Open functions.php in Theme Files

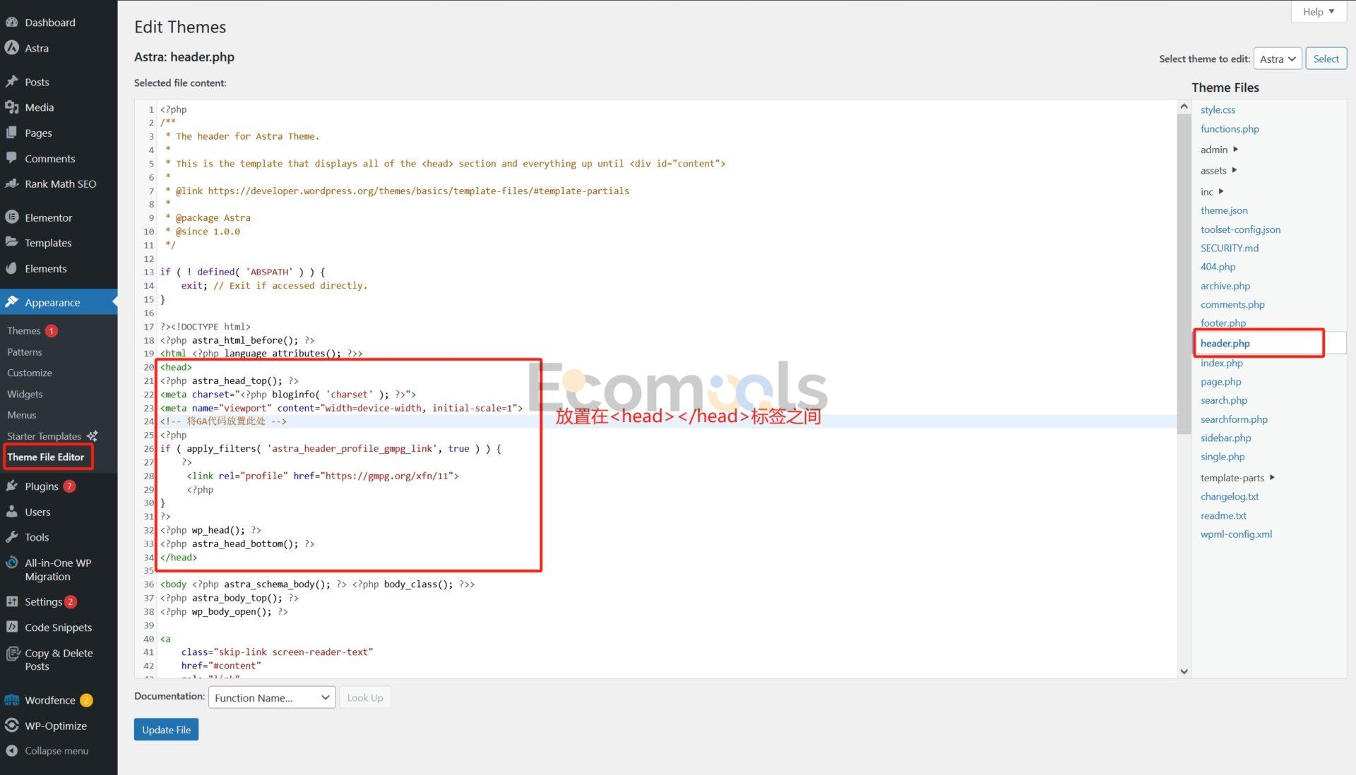click(1230, 128)
